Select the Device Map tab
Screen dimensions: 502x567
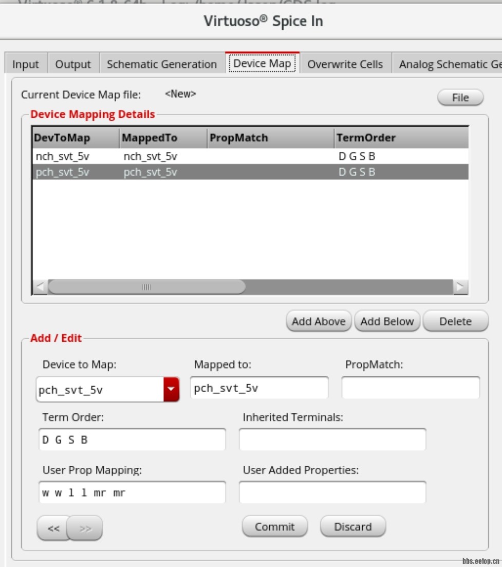pyautogui.click(x=263, y=63)
